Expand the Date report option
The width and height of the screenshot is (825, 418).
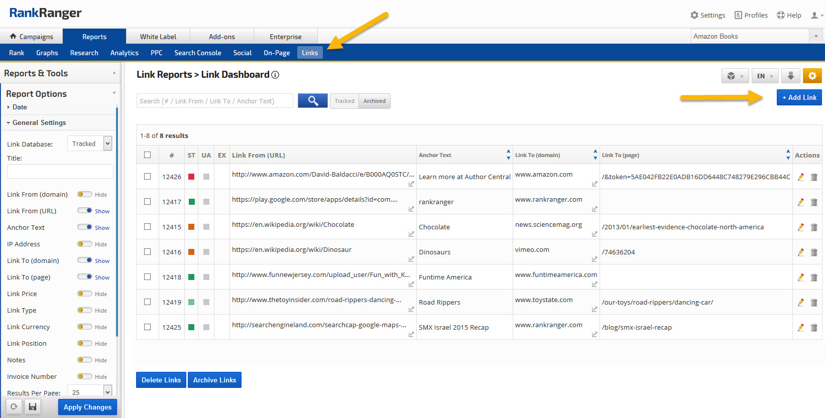coord(19,107)
